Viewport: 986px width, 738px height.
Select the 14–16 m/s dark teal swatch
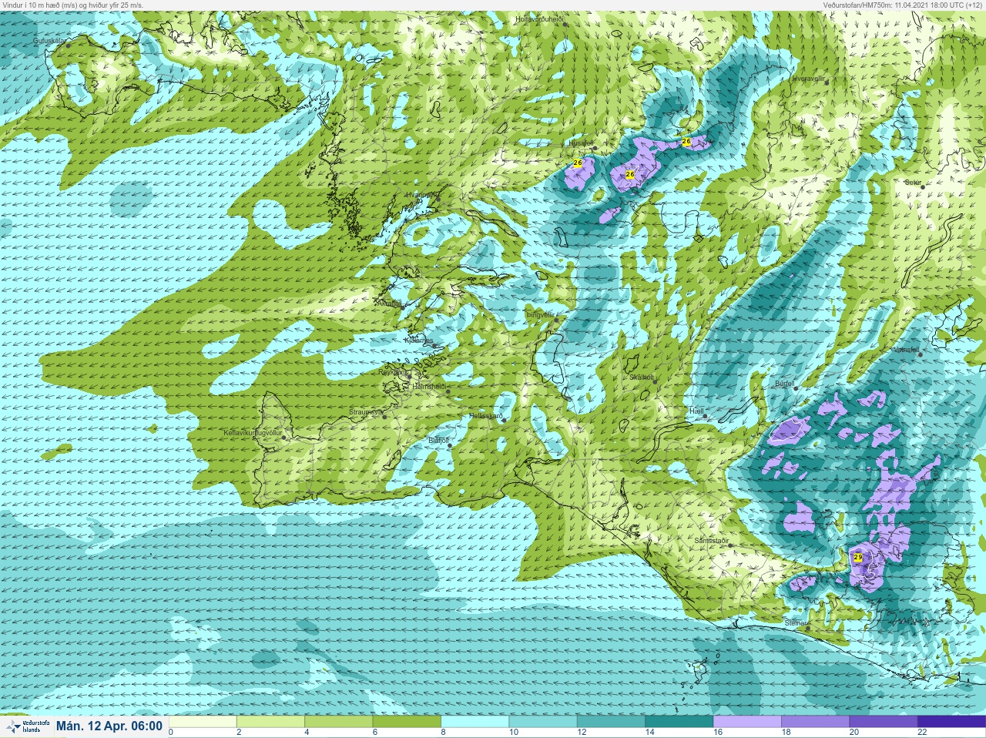(x=679, y=722)
